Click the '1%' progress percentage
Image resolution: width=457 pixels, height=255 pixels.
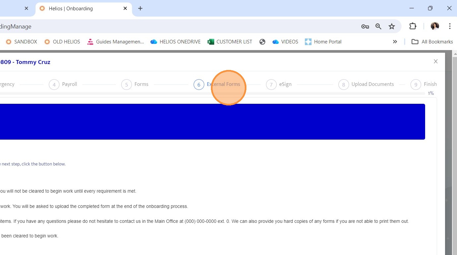431,94
